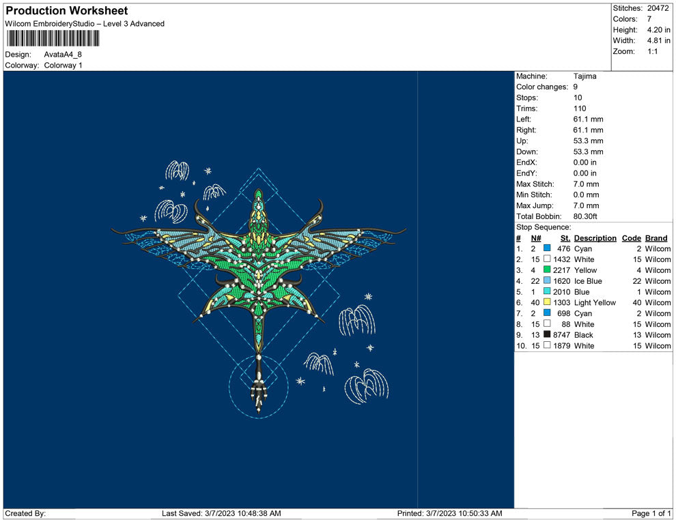Screen dimensions: 676x520
Task: Click the dashed circle around the dragon tail
Action: [x=259, y=386]
